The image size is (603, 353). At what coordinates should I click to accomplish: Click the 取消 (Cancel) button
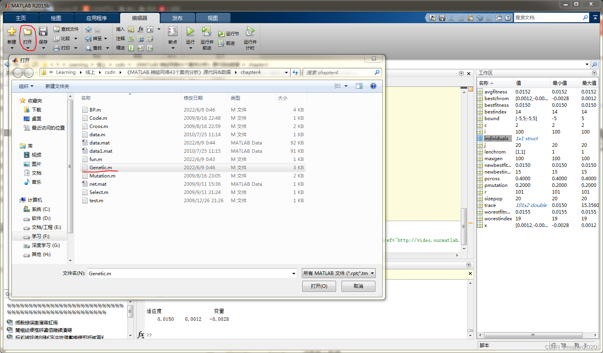[358, 286]
